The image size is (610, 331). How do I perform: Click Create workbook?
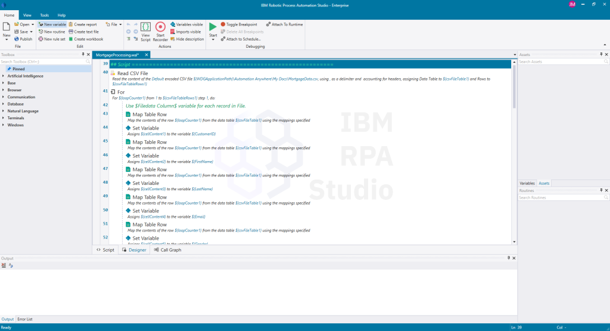pyautogui.click(x=86, y=39)
